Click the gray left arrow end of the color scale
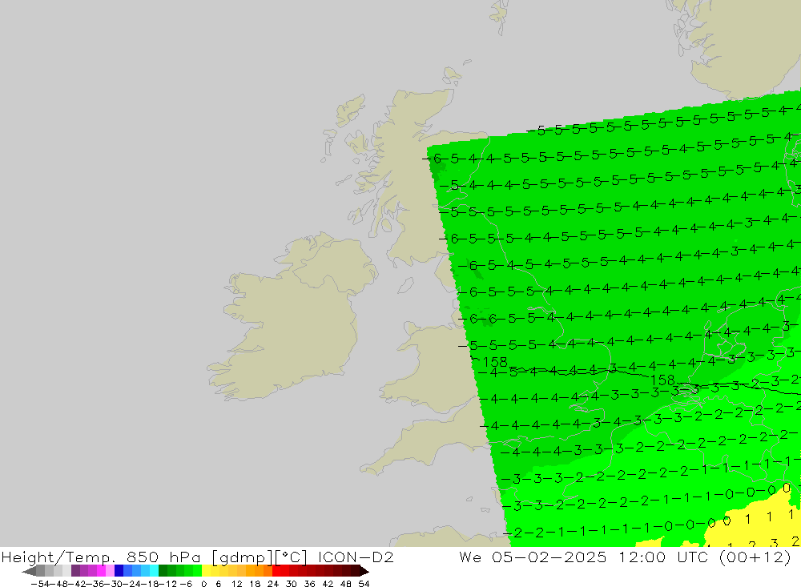The width and height of the screenshot is (801, 587). pyautogui.click(x=29, y=571)
